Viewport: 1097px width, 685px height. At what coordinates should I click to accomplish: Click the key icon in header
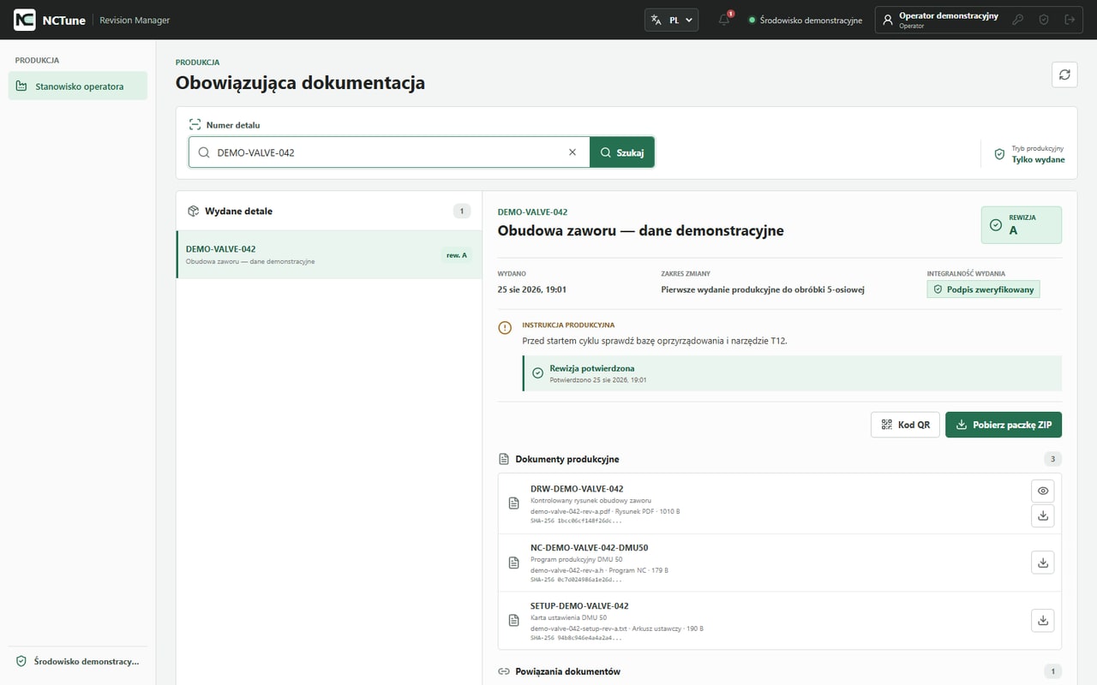pyautogui.click(x=1018, y=20)
